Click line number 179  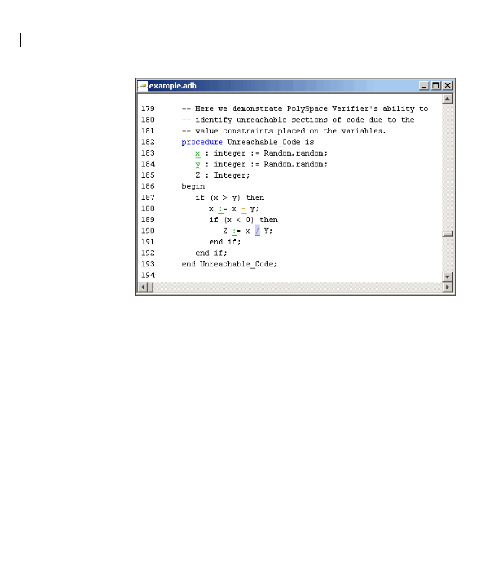(x=148, y=109)
